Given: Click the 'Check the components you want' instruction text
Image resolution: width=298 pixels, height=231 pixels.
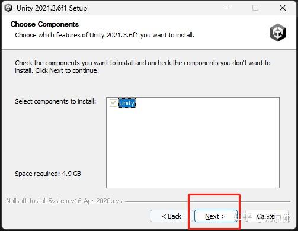Looking at the screenshot, I should point(143,67).
